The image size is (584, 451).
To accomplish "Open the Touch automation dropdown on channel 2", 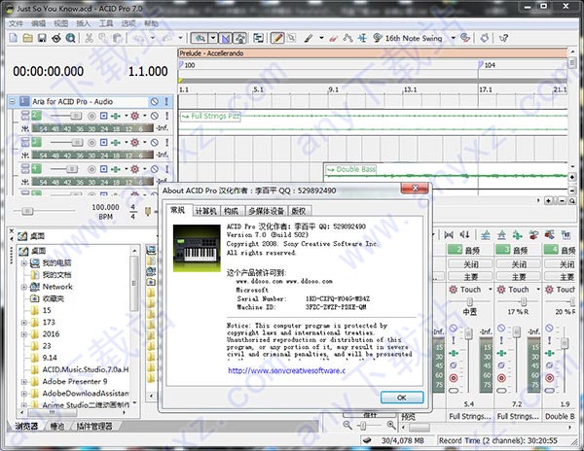I will click(491, 290).
